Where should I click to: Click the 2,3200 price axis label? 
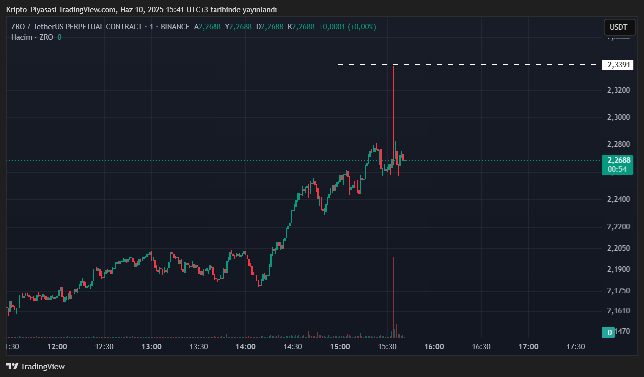click(x=618, y=90)
